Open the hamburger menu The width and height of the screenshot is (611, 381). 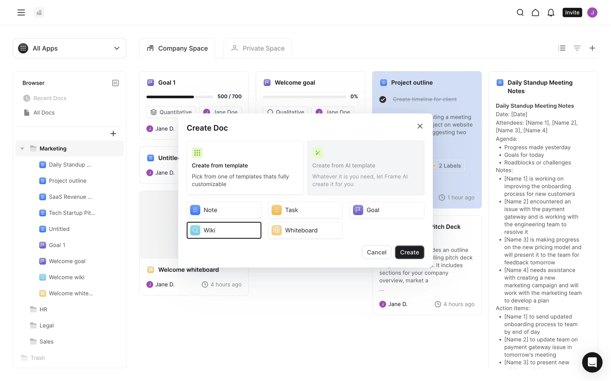[x=21, y=12]
